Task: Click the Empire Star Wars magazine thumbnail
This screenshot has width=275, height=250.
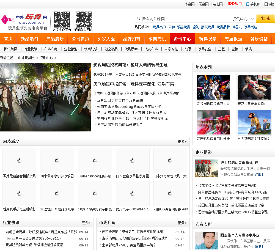Action: point(207,168)
